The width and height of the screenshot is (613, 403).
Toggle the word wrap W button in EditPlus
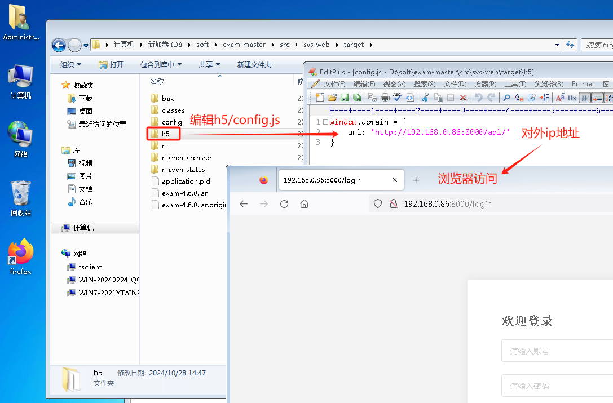[x=585, y=98]
